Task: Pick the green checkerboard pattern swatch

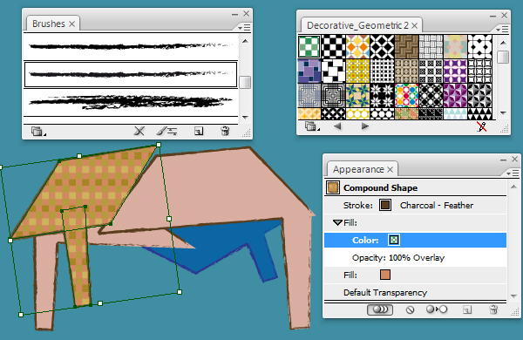Action: [309, 46]
